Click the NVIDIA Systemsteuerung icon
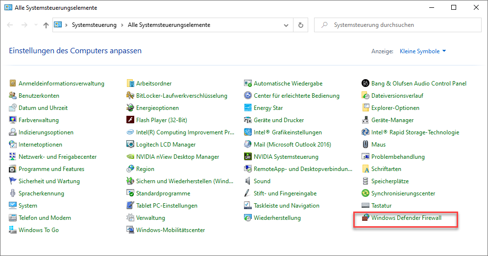 coord(248,157)
